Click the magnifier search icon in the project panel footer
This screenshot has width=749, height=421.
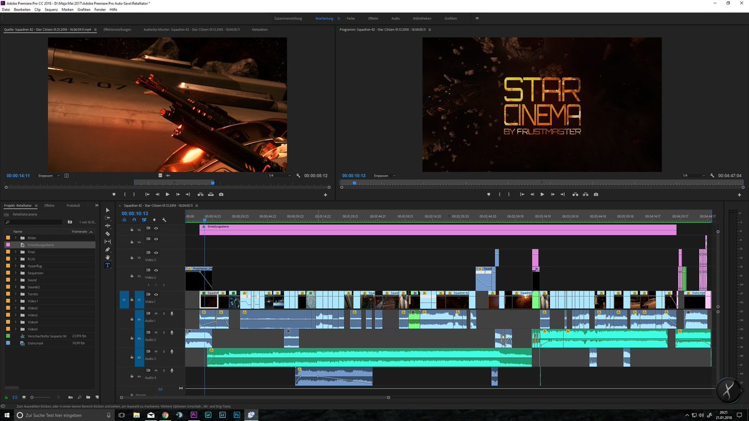[x=80, y=397]
